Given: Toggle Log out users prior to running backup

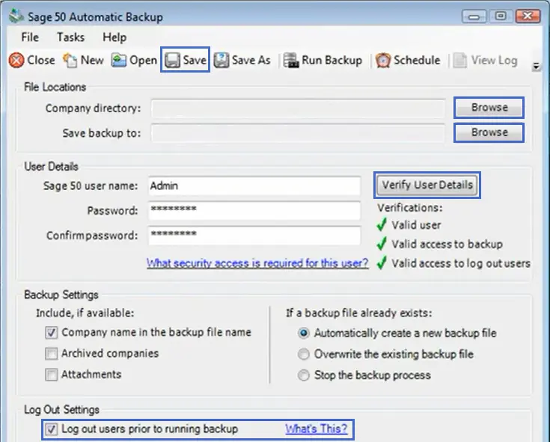Looking at the screenshot, I should point(51,429).
